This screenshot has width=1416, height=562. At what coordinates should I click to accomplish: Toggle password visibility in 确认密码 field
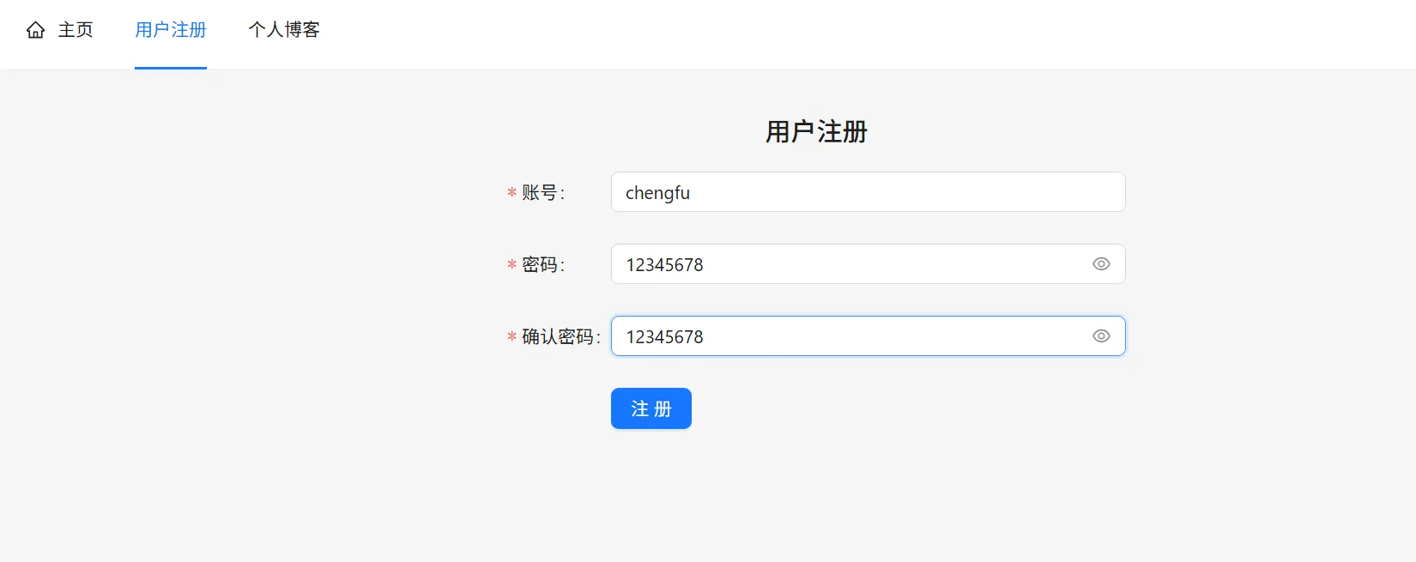1101,336
